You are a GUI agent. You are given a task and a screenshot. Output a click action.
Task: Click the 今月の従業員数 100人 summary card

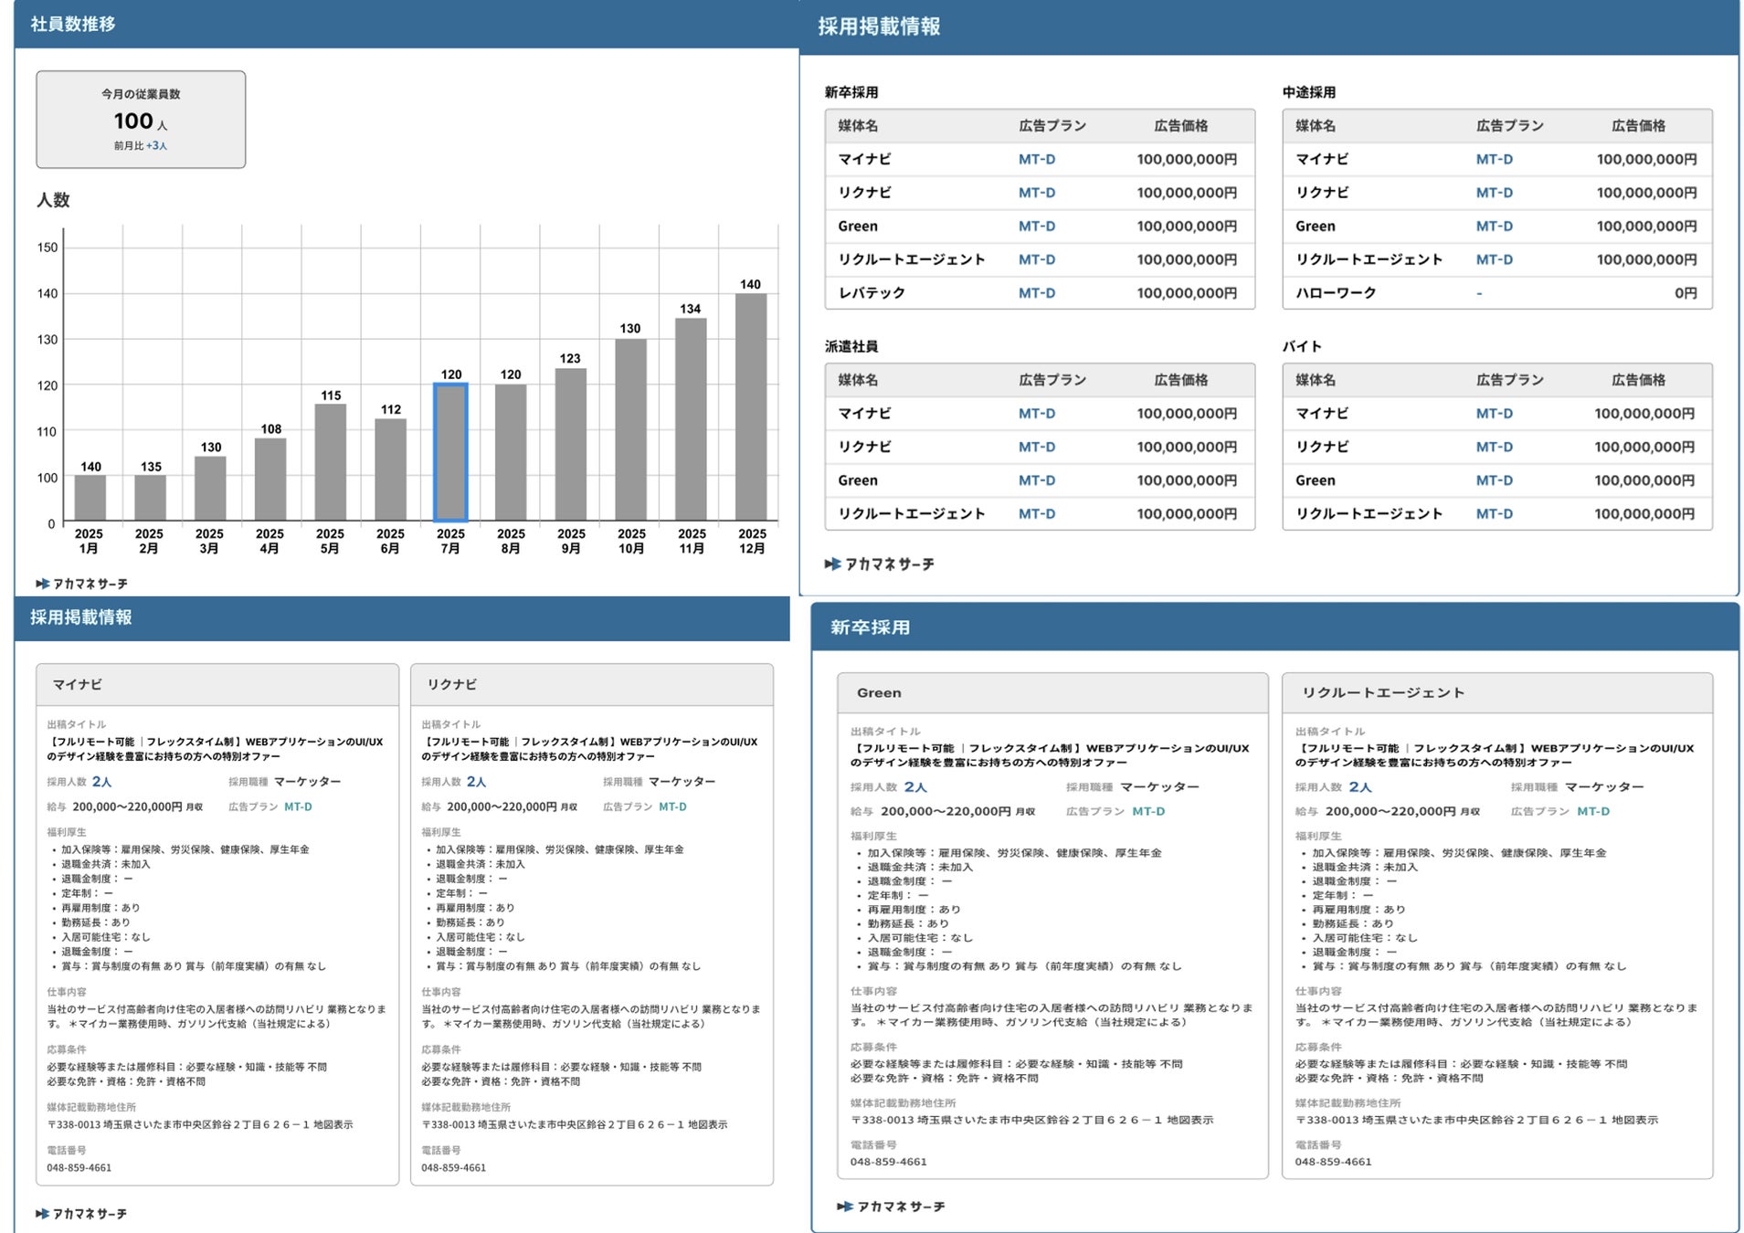pyautogui.click(x=141, y=120)
